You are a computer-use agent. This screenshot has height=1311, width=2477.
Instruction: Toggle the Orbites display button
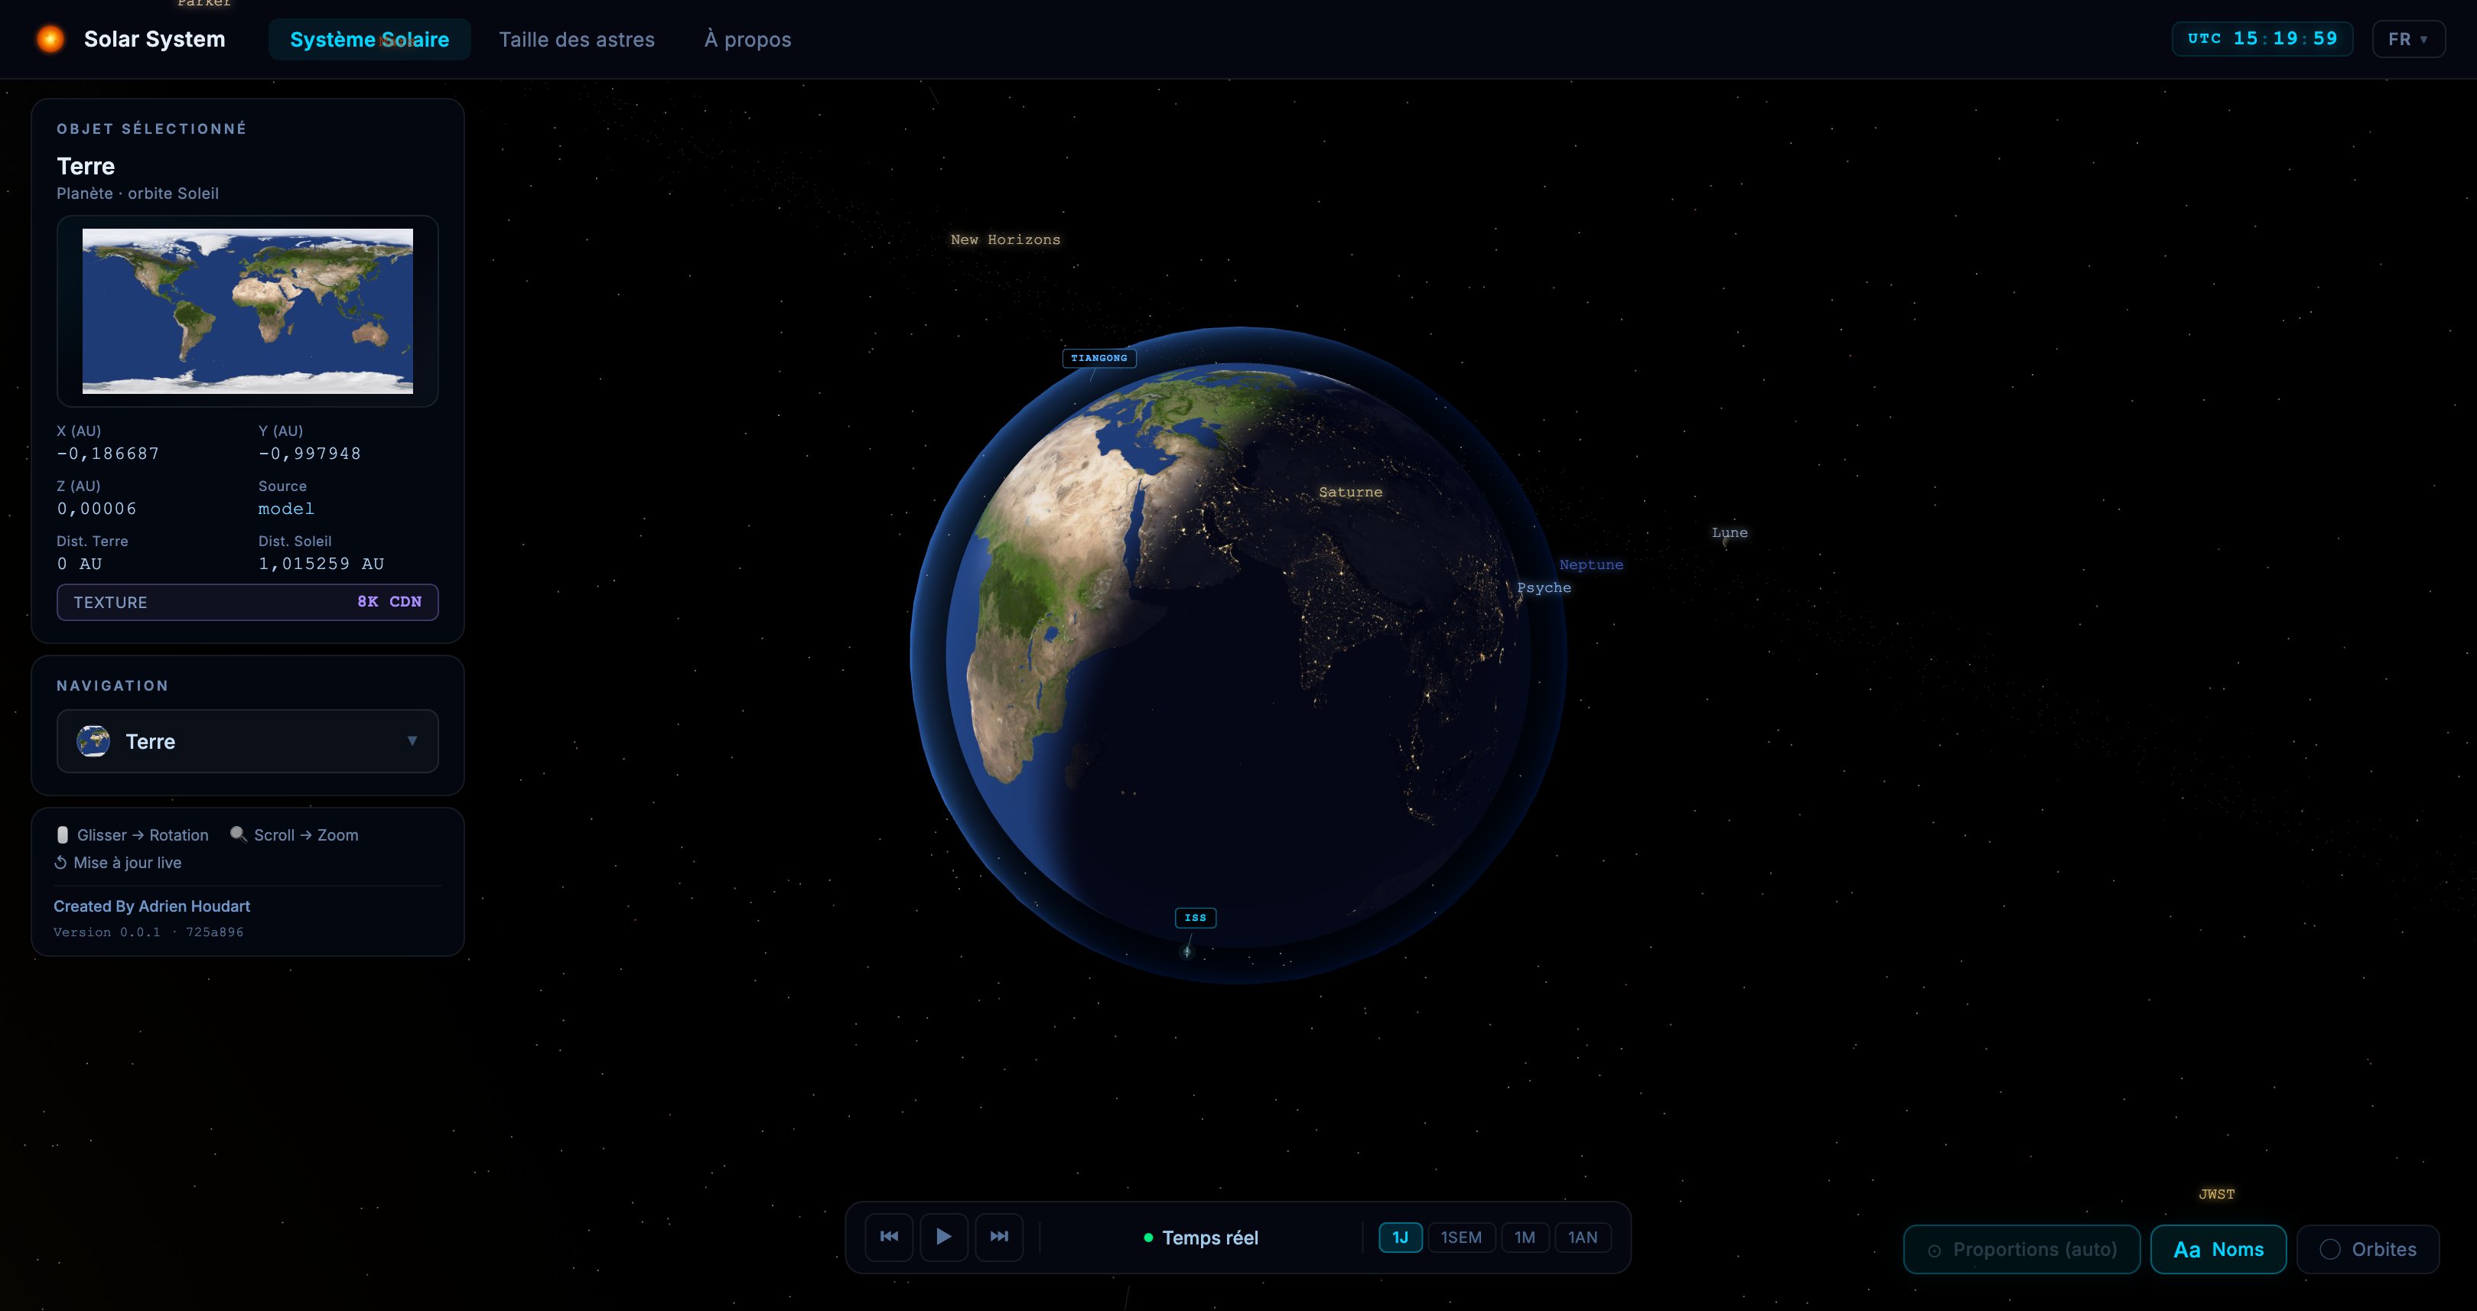click(x=2368, y=1250)
